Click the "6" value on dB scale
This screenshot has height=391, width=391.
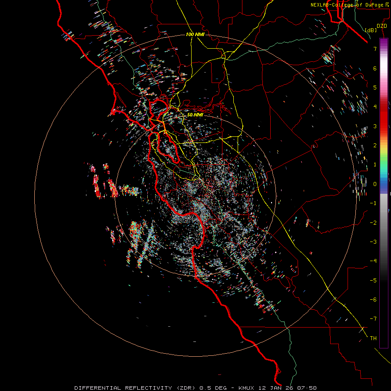(375, 68)
